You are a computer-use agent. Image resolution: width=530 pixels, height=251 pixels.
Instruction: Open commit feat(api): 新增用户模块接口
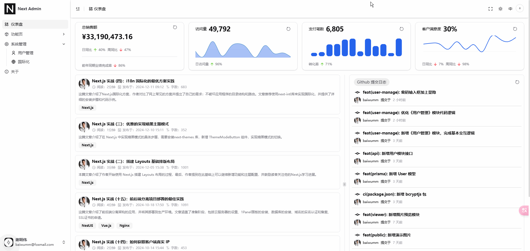point(388,153)
